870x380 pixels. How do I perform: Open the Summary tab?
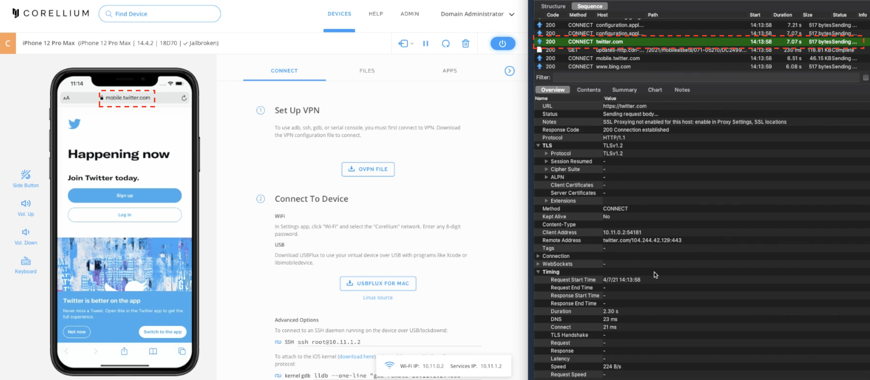(x=624, y=90)
